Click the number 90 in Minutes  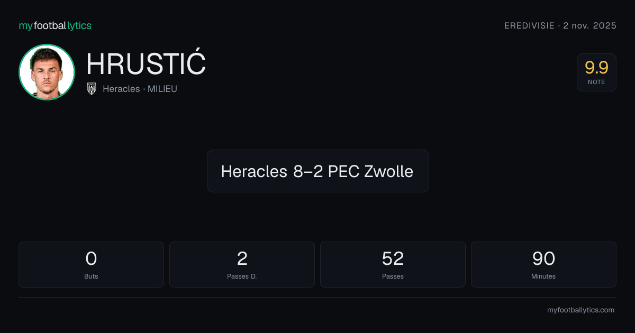[543, 258]
